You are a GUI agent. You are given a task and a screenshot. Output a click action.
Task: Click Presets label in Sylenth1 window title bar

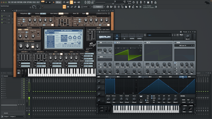click(103, 10)
